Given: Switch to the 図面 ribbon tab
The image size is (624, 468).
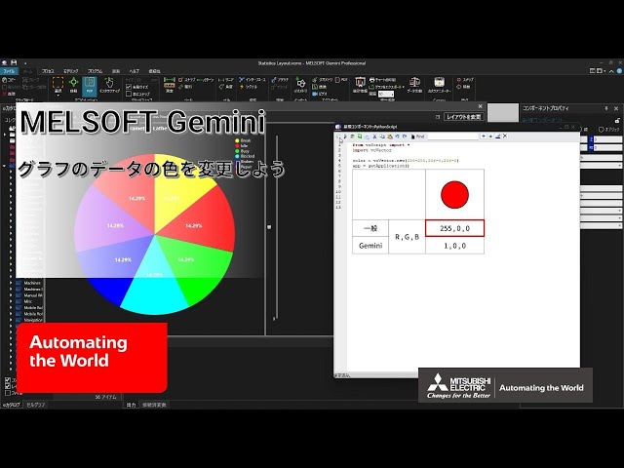Looking at the screenshot, I should (x=116, y=71).
